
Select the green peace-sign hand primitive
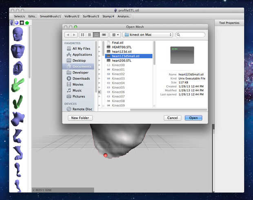(x=18, y=85)
